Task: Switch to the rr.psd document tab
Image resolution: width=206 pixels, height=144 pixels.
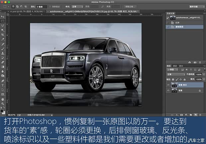Action: 27,12
